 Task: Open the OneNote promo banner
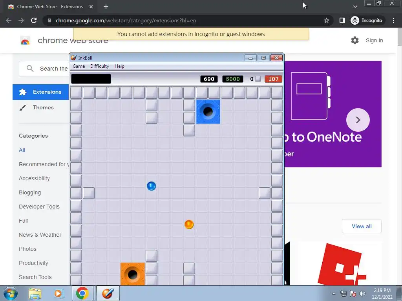333,114
